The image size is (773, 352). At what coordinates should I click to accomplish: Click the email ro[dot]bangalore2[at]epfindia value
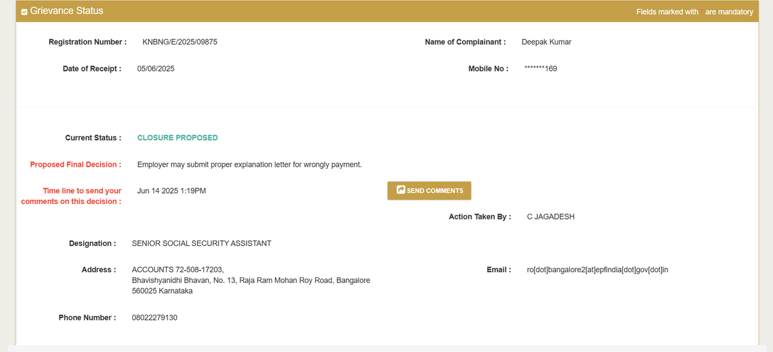tap(598, 270)
